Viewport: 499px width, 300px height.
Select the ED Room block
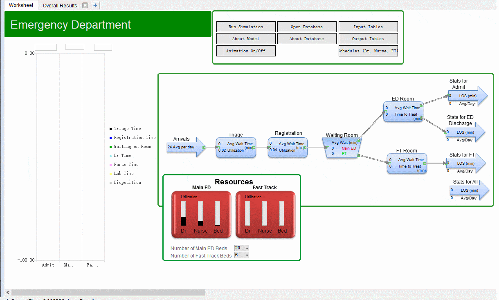pos(403,111)
